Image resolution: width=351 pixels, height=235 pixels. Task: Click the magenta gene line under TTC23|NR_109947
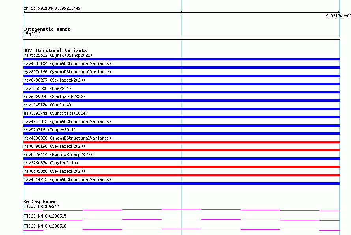(181, 210)
